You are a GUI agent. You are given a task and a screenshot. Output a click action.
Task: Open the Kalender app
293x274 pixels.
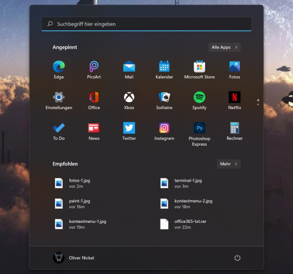pos(164,70)
